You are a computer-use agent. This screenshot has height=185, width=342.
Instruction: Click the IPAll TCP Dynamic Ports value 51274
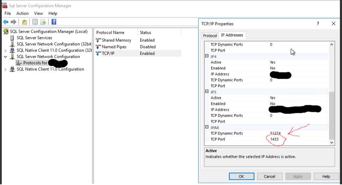[275, 133]
